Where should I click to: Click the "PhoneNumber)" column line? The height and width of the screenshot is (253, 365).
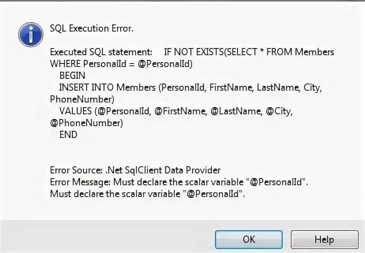82,99
